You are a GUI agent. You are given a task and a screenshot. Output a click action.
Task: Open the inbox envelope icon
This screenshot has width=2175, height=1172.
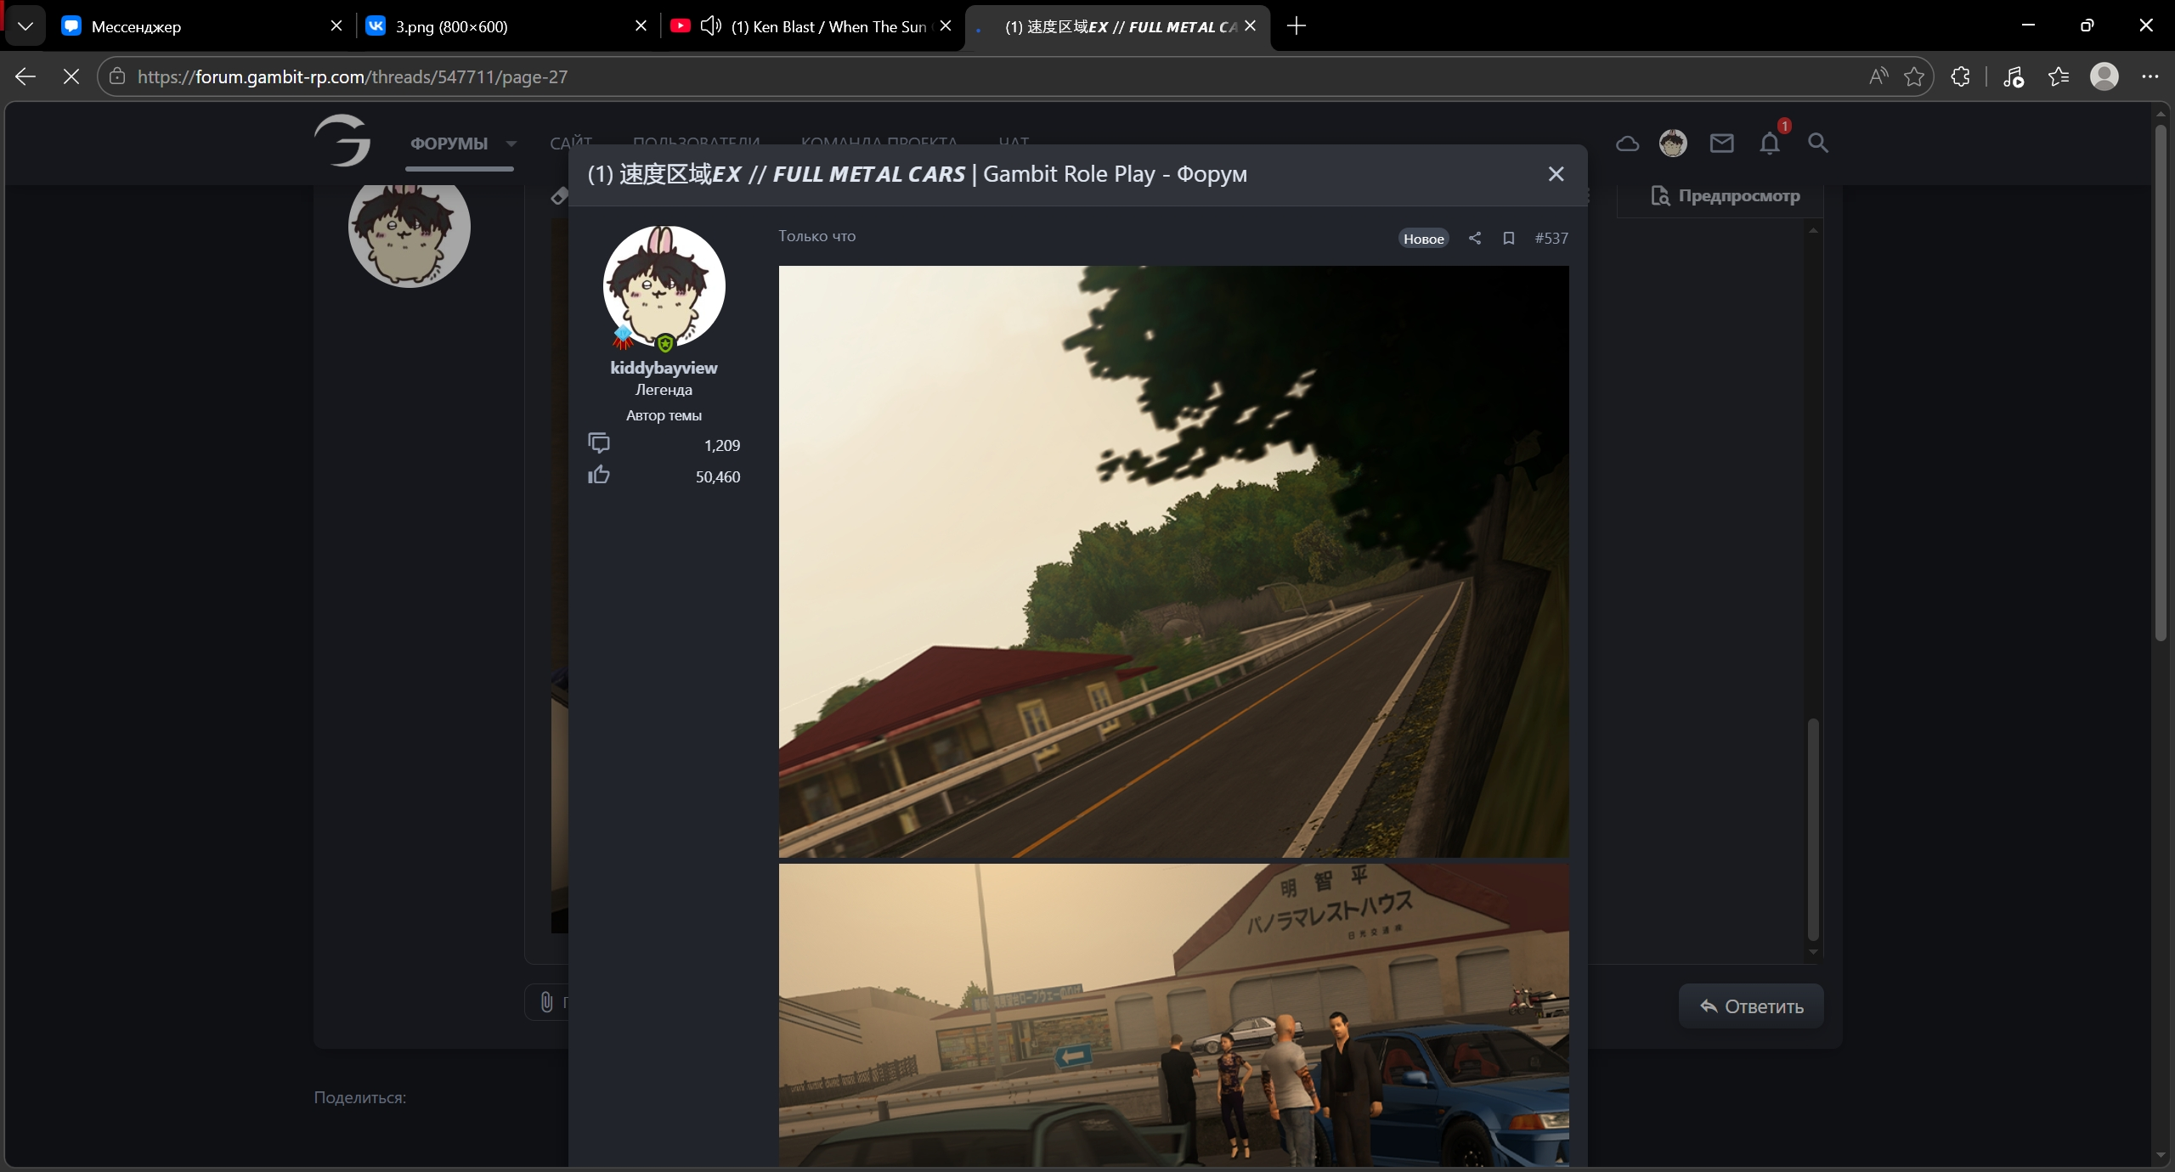coord(1721,143)
